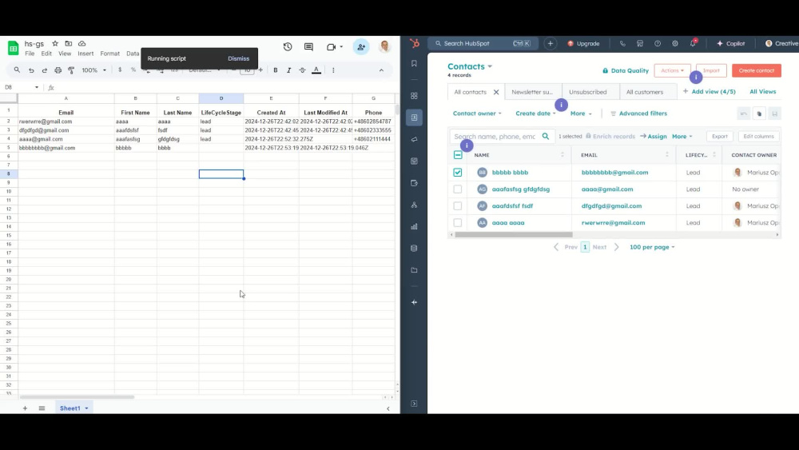Open HubSpot bookmarks sidebar icon
The image size is (799, 450).
pos(414,64)
